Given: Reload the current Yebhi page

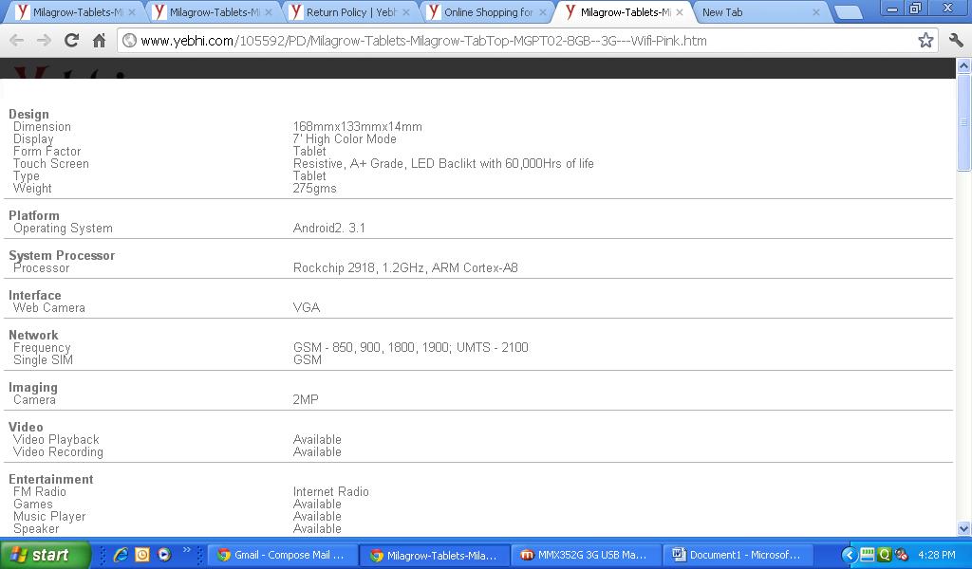Looking at the screenshot, I should 72,41.
